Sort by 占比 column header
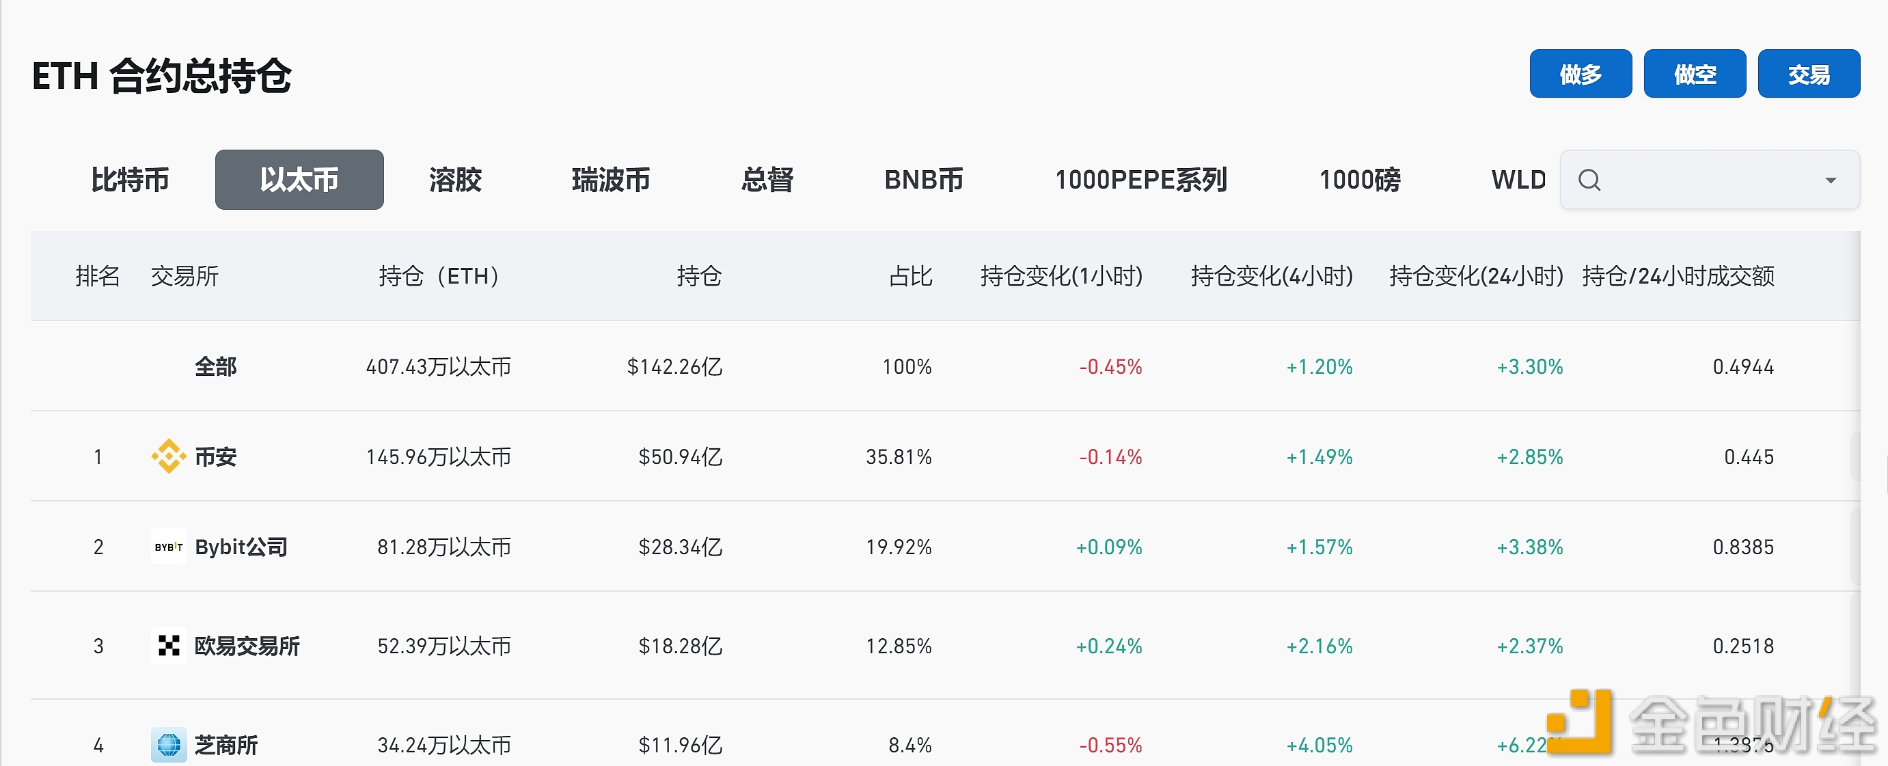The height and width of the screenshot is (766, 1888). tap(910, 276)
